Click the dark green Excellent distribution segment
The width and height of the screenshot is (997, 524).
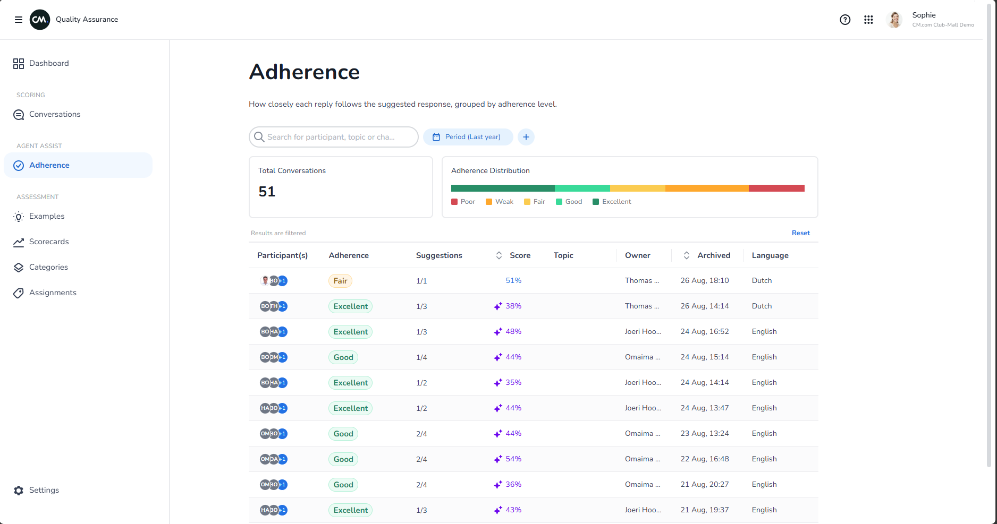(x=503, y=188)
